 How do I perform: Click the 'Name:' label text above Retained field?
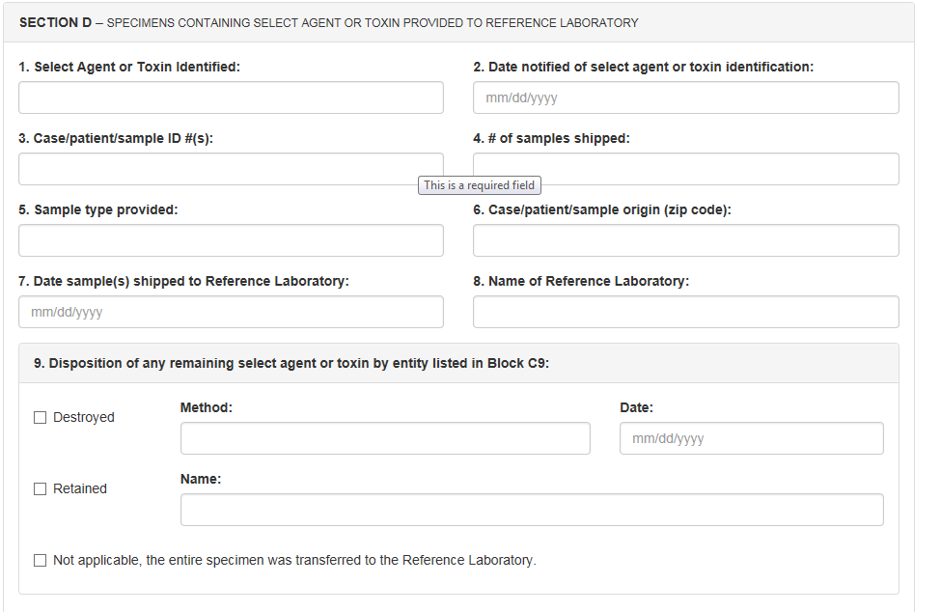pyautogui.click(x=201, y=479)
